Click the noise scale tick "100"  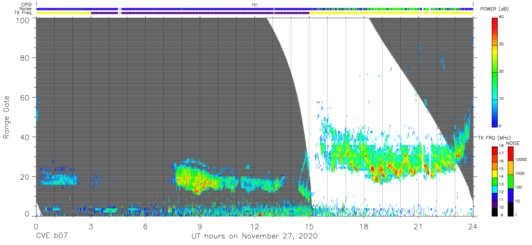[x=519, y=188]
